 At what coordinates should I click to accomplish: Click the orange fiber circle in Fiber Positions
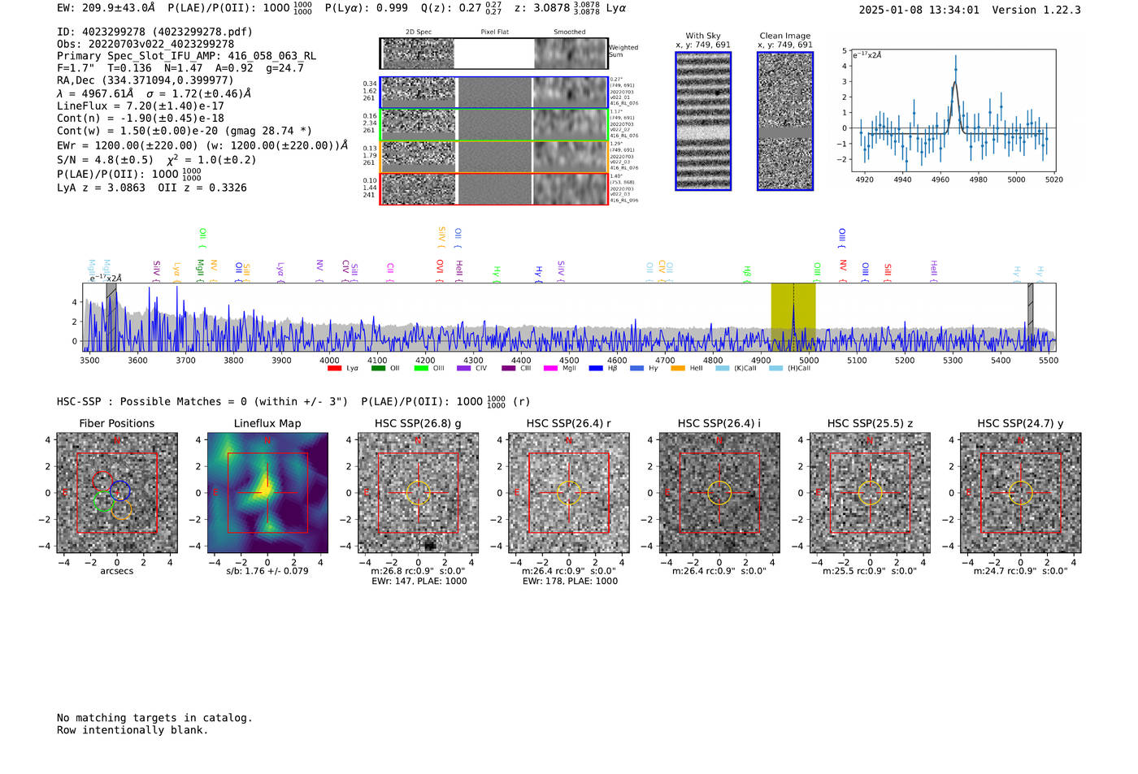pyautogui.click(x=121, y=510)
